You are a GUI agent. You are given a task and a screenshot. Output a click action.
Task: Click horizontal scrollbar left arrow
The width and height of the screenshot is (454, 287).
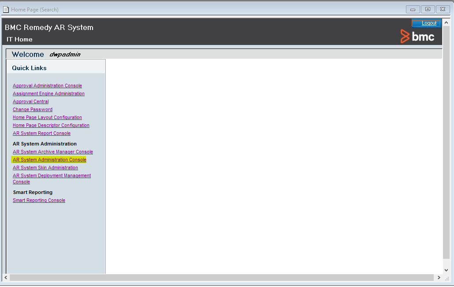coord(6,277)
